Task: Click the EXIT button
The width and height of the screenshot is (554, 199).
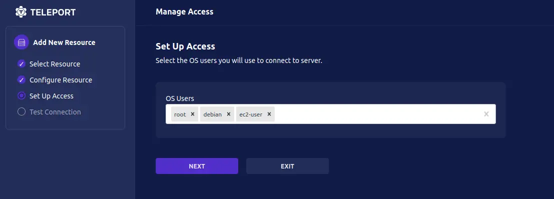Action: pos(288,166)
